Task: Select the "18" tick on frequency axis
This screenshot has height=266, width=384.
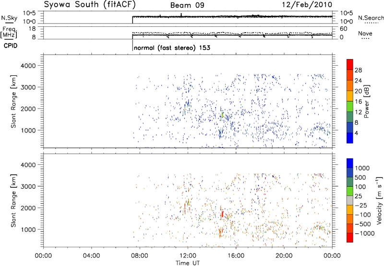Action: (x=32, y=29)
